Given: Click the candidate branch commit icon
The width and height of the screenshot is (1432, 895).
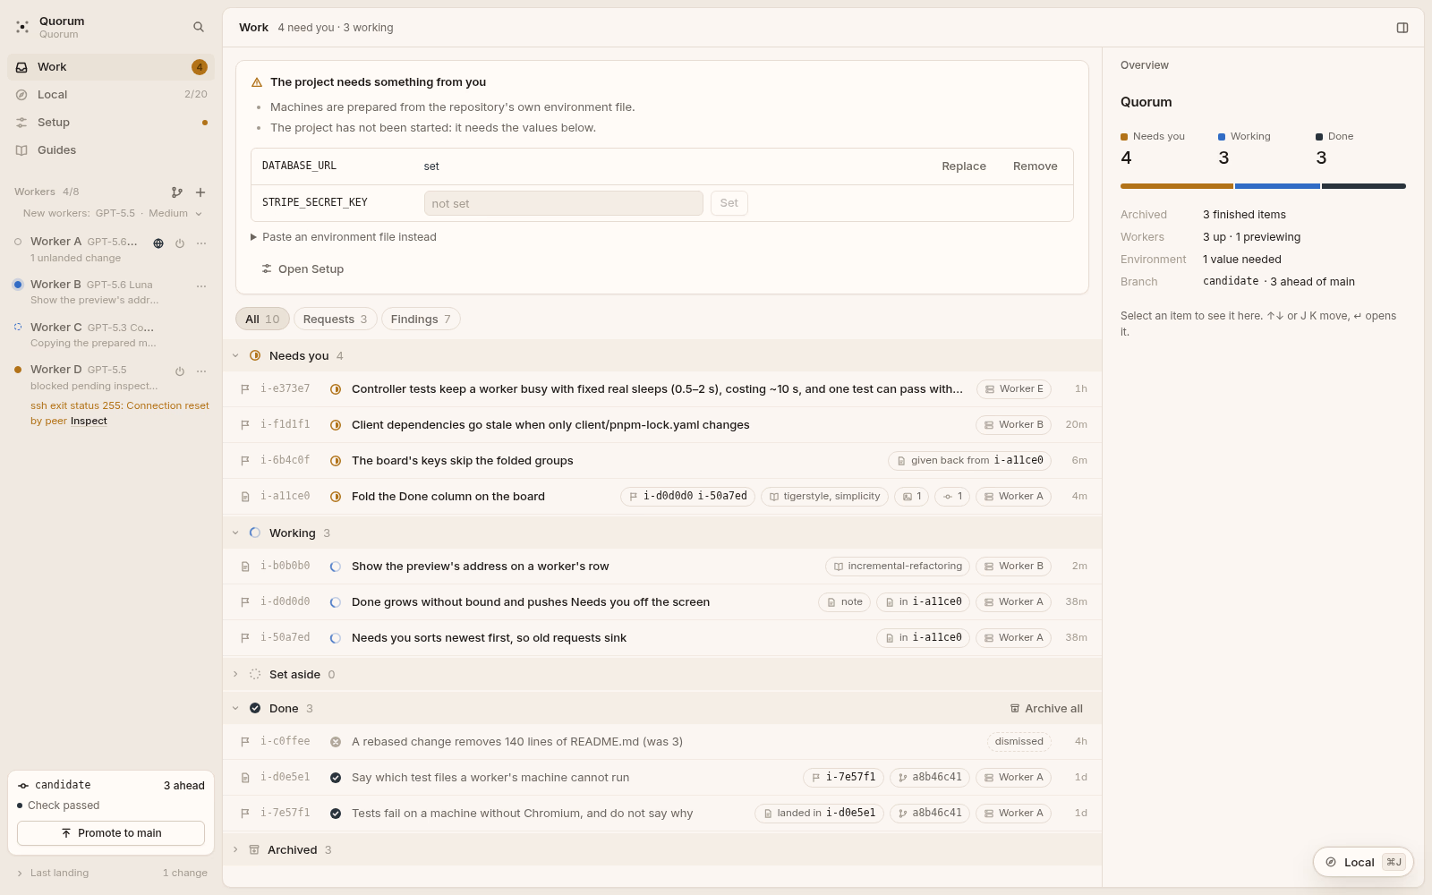Looking at the screenshot, I should pos(23,786).
